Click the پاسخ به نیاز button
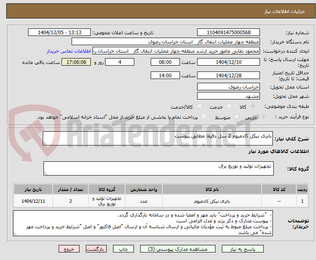The height and width of the screenshot is (260, 316). (242, 249)
